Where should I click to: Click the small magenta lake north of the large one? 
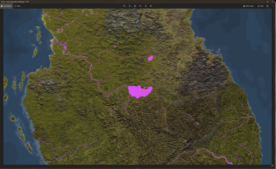pyautogui.click(x=150, y=58)
